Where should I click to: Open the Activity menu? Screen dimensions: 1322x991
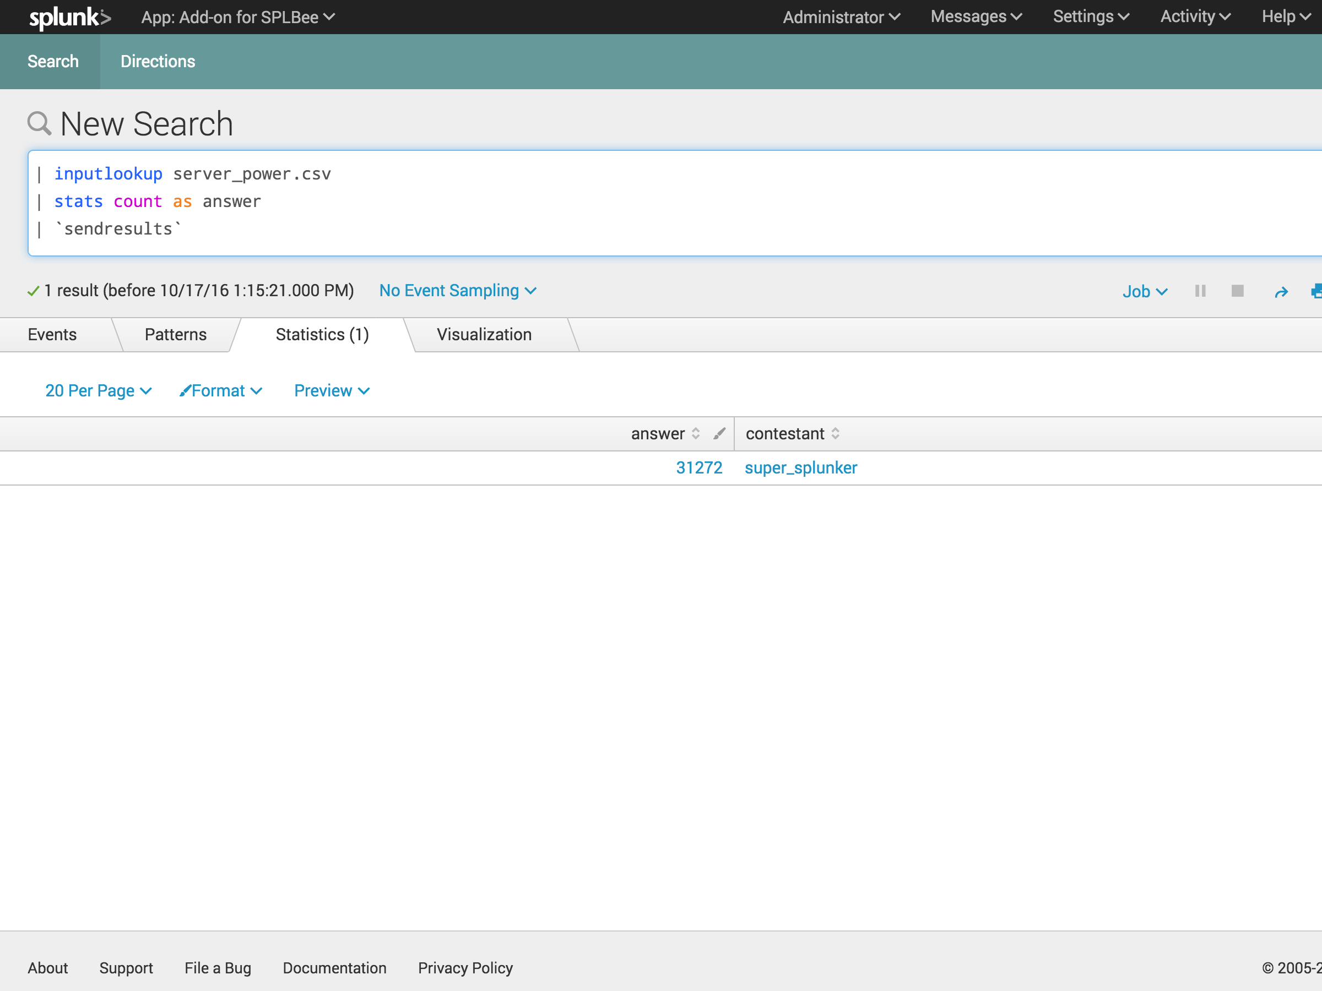click(1194, 17)
